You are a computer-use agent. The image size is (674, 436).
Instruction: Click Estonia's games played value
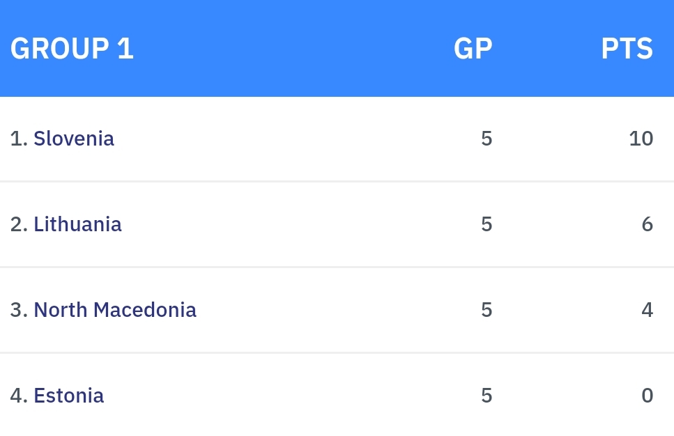(x=487, y=396)
